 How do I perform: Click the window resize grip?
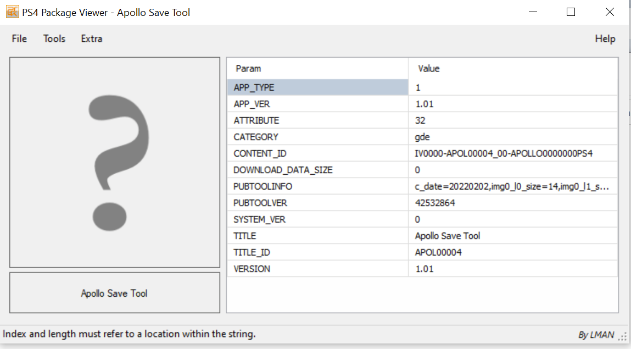[623, 336]
